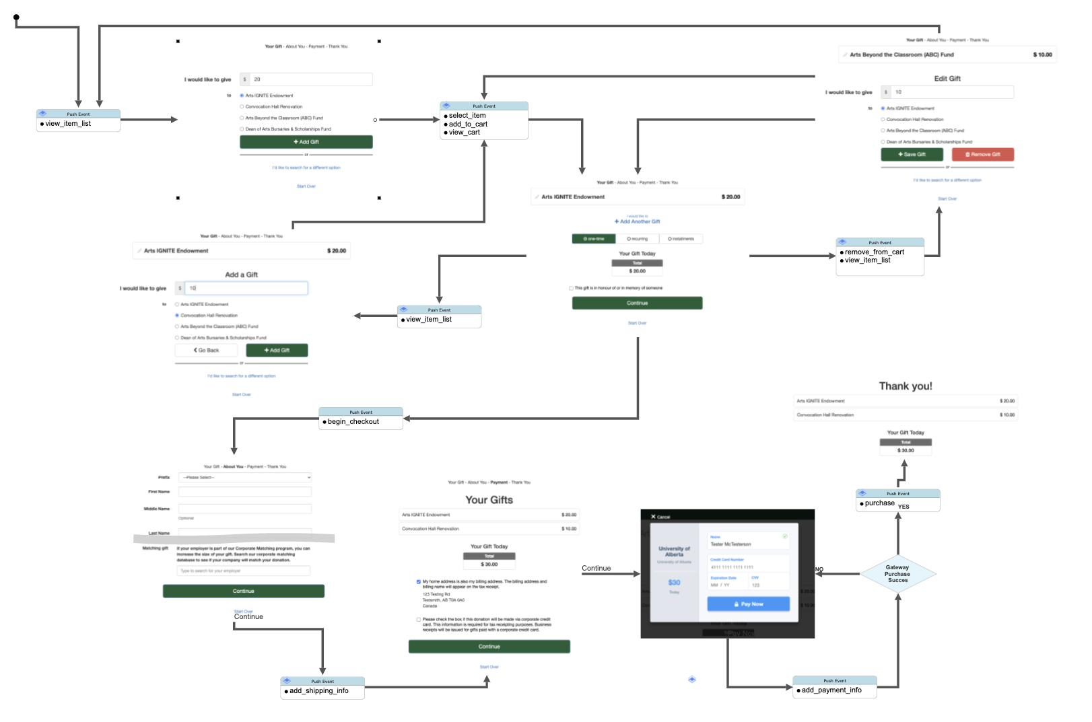Check the gift in honour or memory box
This screenshot has height=722, width=1092.
point(571,288)
